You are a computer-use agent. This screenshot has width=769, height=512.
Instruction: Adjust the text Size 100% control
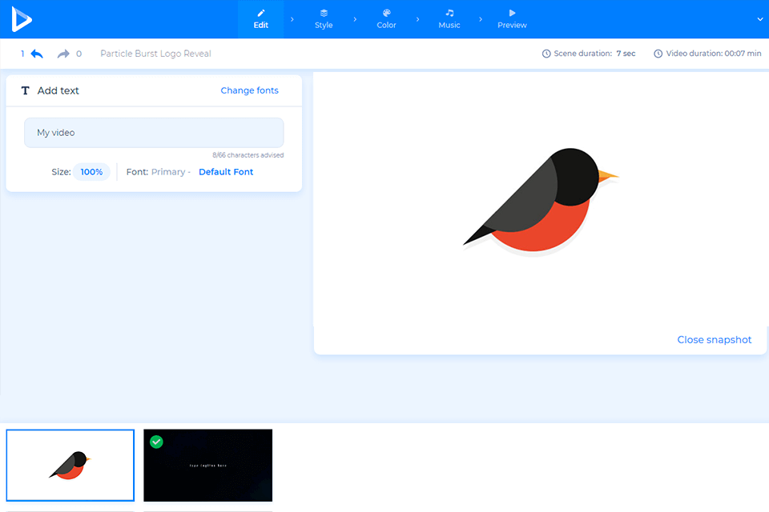click(91, 171)
